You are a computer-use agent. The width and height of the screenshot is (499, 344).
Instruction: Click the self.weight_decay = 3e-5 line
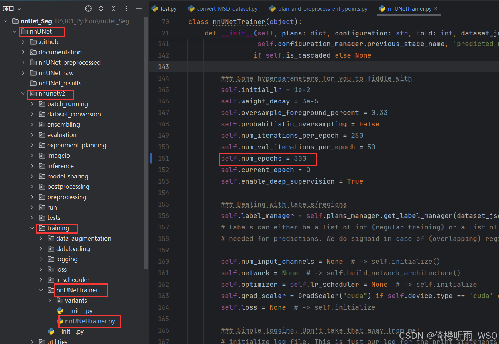coord(269,101)
